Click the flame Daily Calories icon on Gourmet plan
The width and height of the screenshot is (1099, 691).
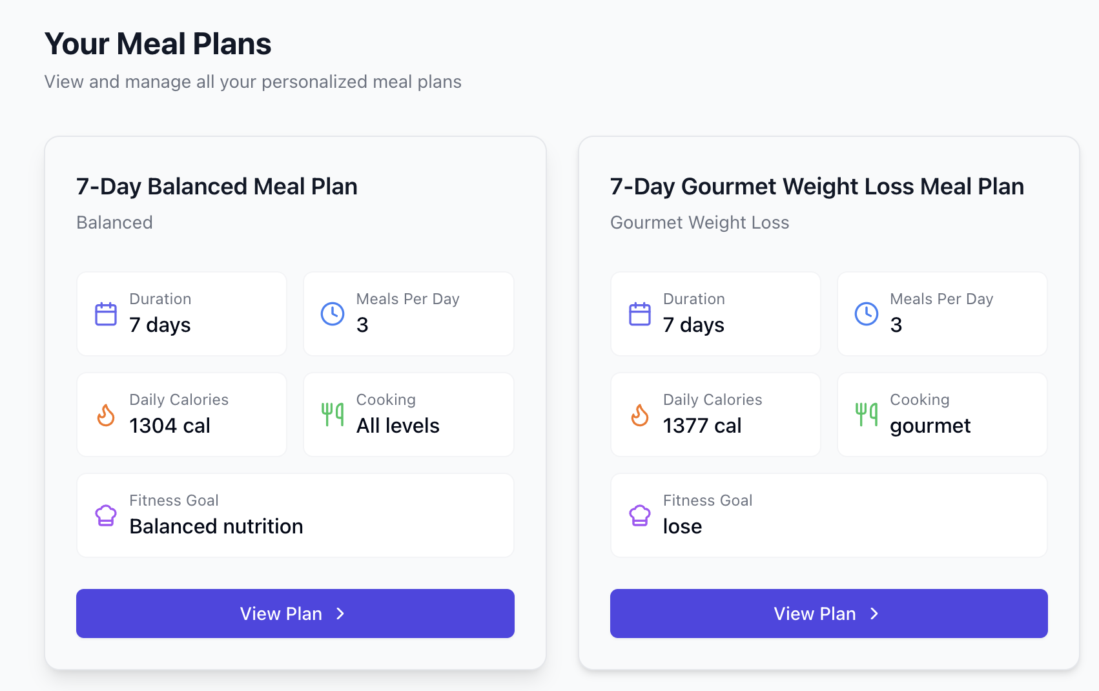(x=640, y=415)
